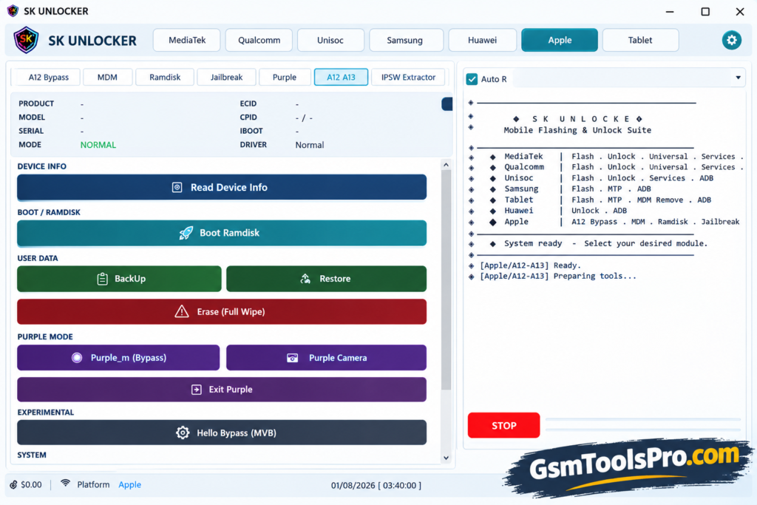Open the A12 Bypass sub-tab
This screenshot has height=505, width=757.
click(x=48, y=77)
